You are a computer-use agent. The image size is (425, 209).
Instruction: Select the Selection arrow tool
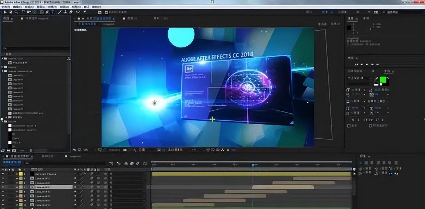coord(6,12)
